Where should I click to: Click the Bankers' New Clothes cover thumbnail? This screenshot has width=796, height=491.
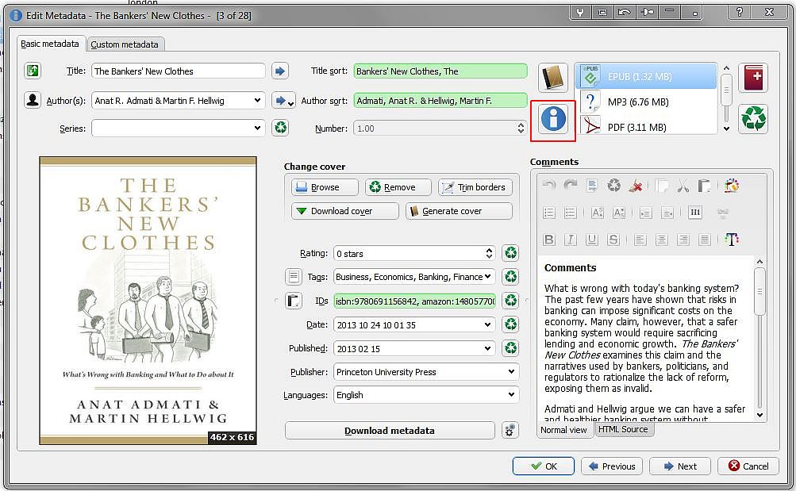click(x=148, y=300)
